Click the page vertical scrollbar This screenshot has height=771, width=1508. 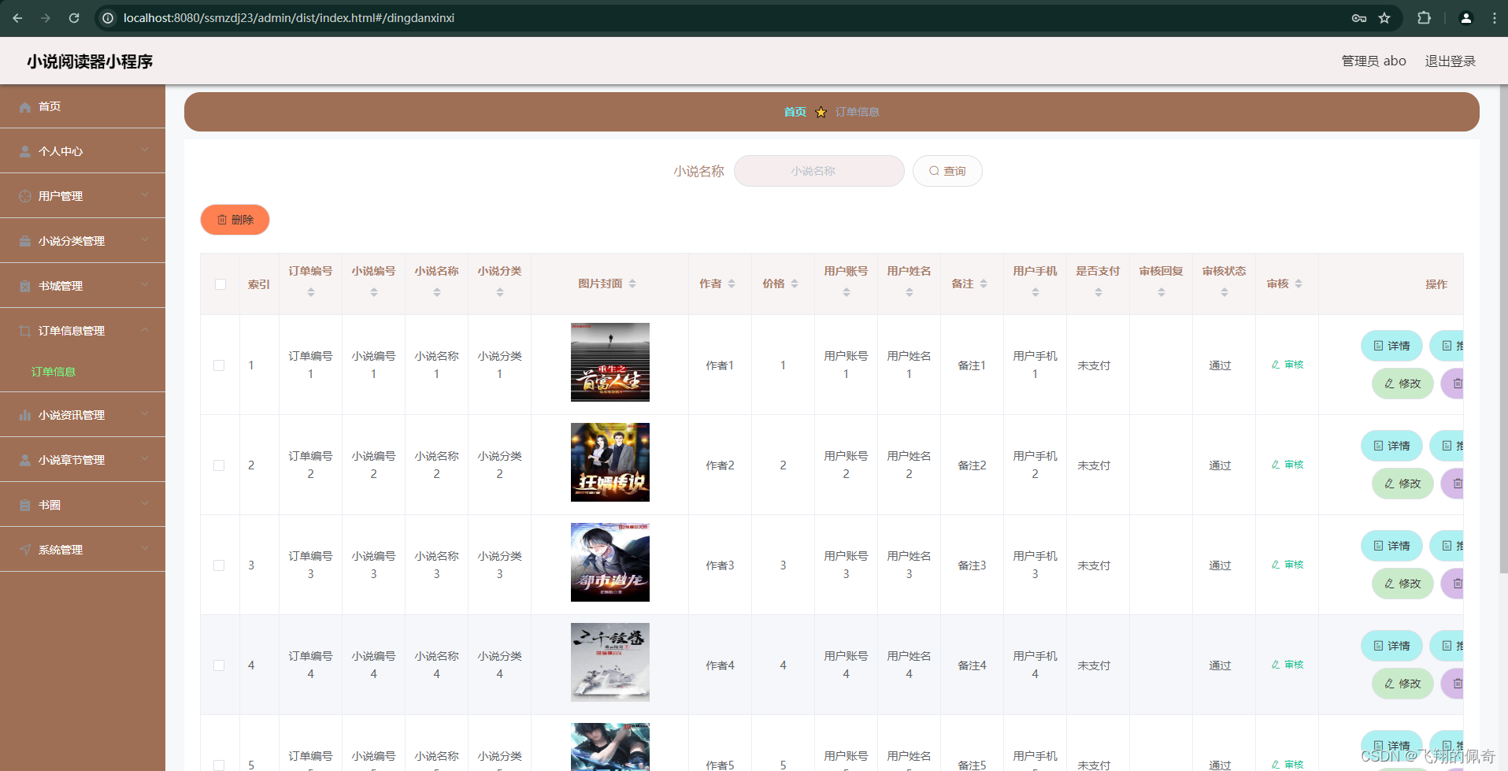[1503, 331]
